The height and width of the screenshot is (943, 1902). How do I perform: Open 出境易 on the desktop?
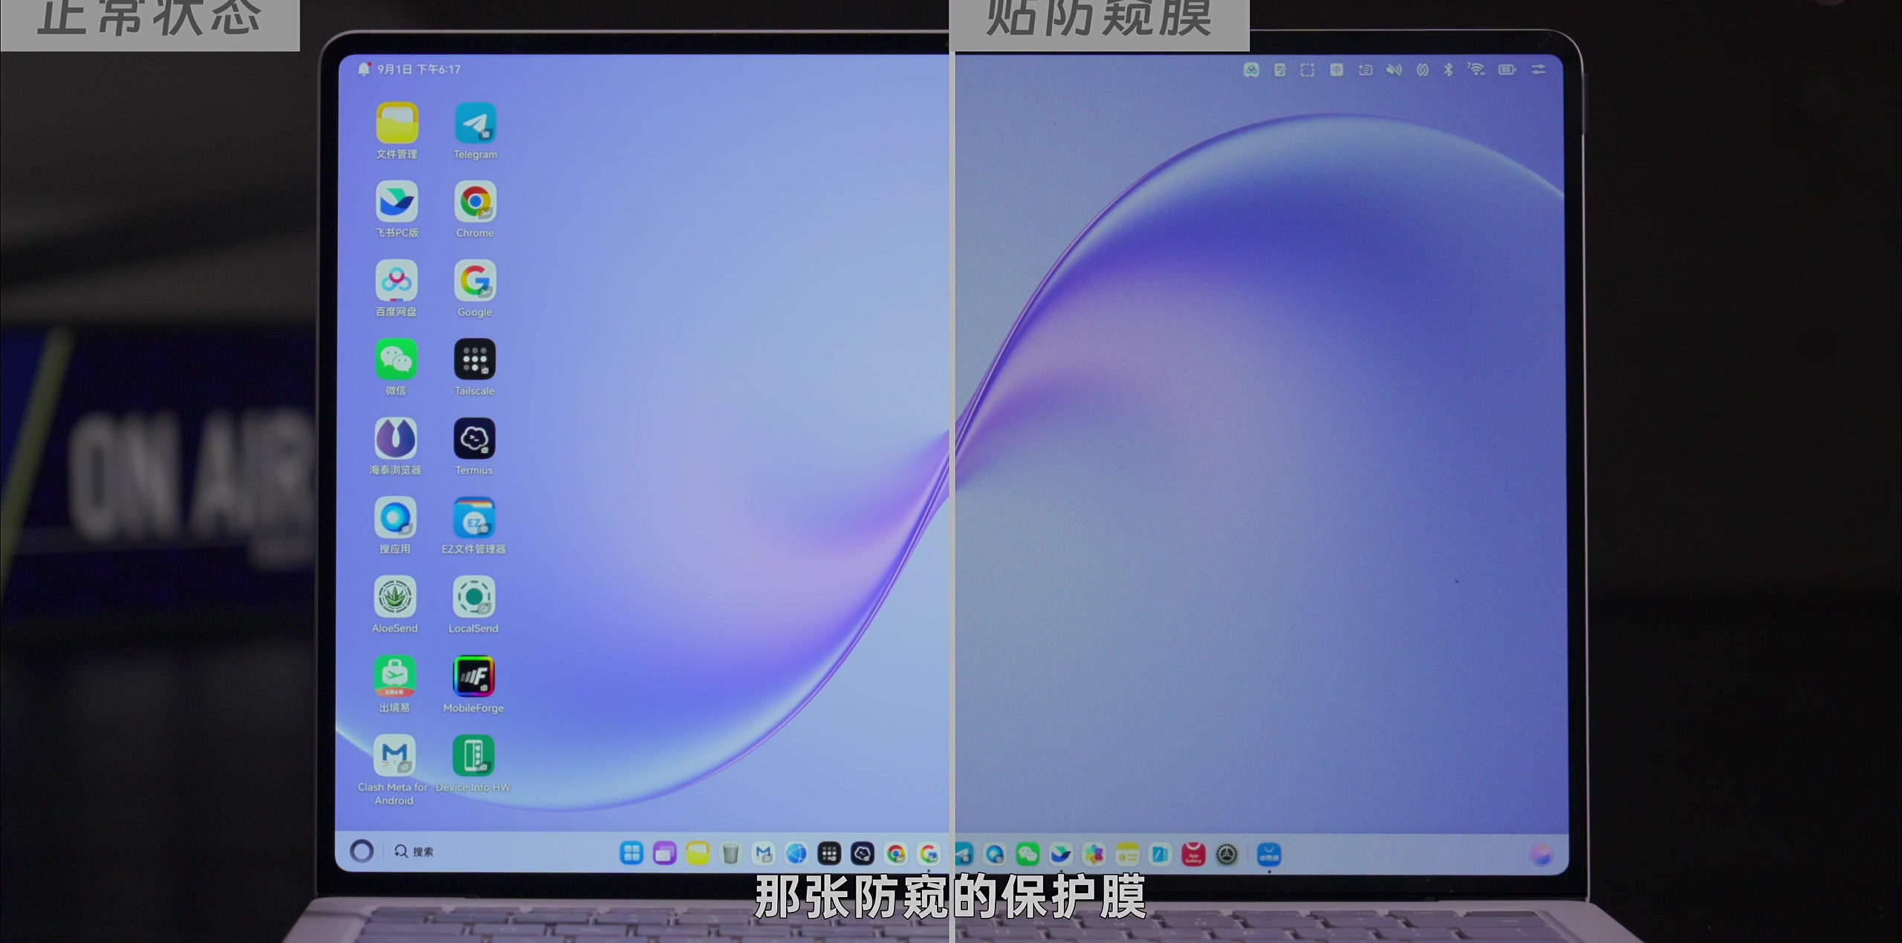[x=395, y=676]
